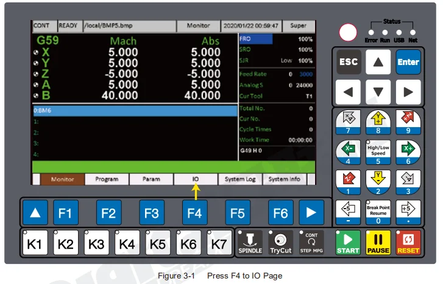Click the green status bar on screen

coord(174,167)
